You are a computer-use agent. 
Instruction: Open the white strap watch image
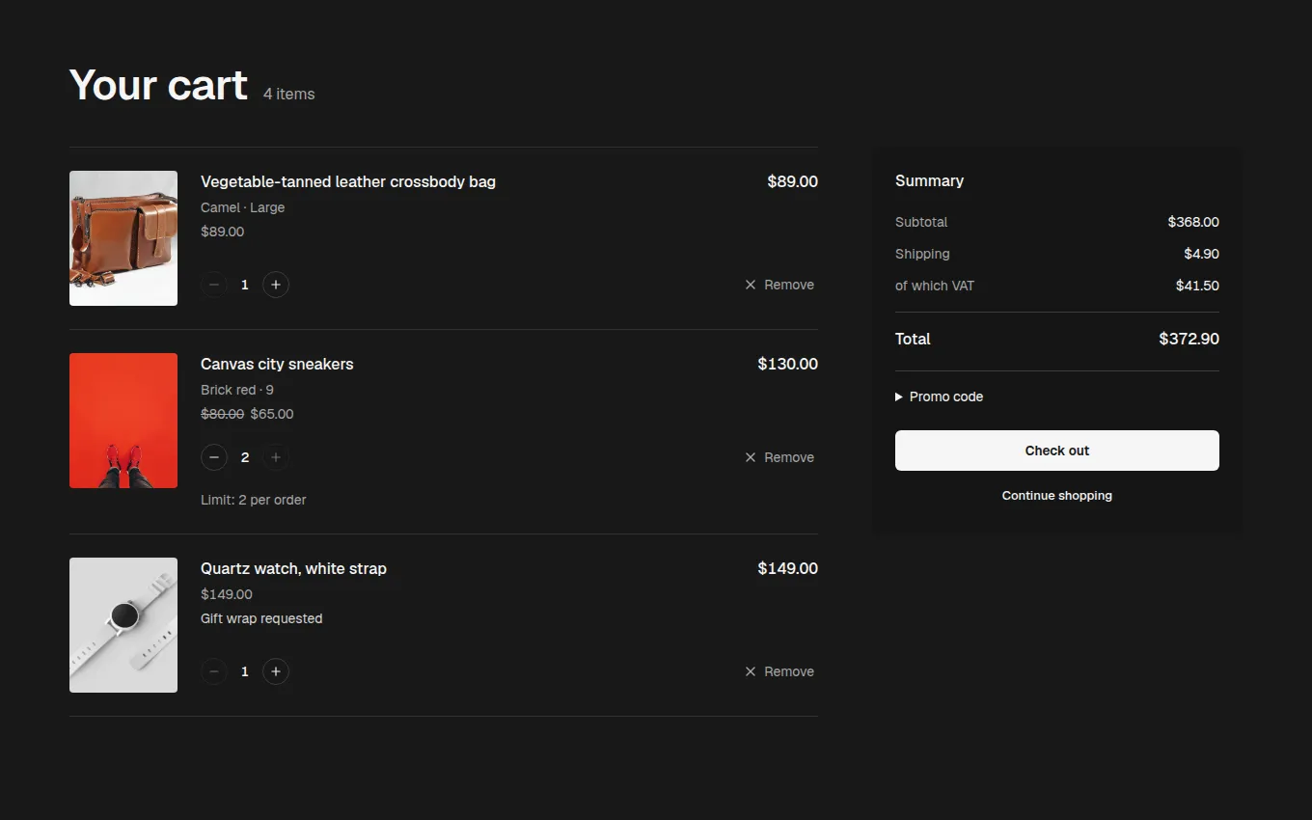coord(123,625)
